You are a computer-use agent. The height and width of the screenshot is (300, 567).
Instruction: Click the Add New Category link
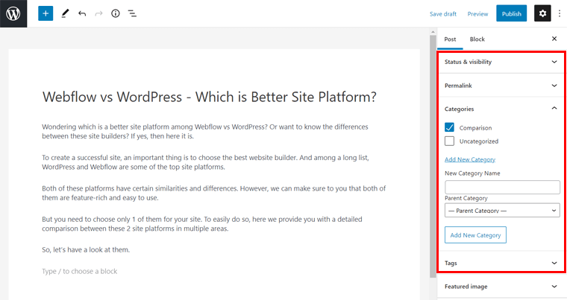pos(470,159)
